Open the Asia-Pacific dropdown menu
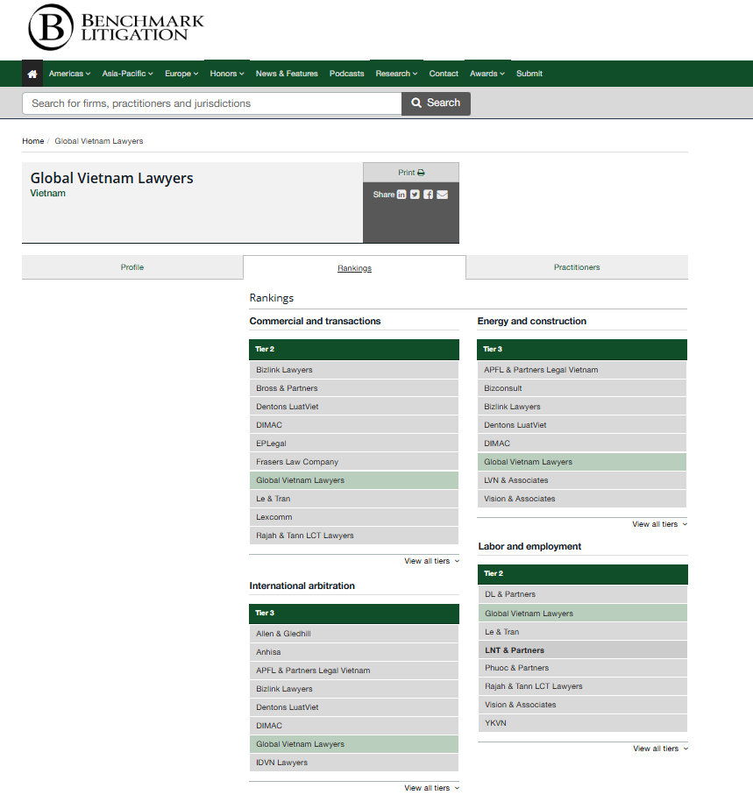Image resolution: width=753 pixels, height=802 pixels. click(x=127, y=74)
